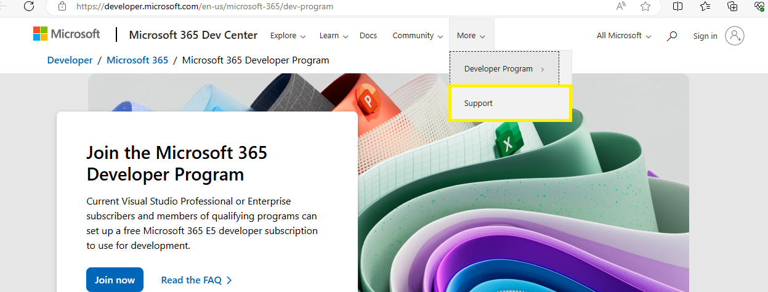Click the browser refresh icon

point(28,6)
